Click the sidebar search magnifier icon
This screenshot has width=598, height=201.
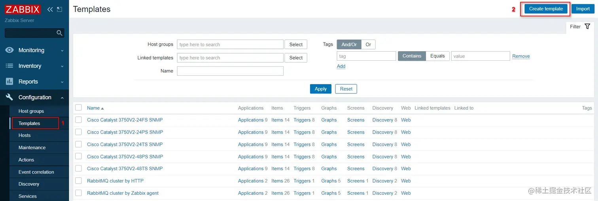coord(59,33)
